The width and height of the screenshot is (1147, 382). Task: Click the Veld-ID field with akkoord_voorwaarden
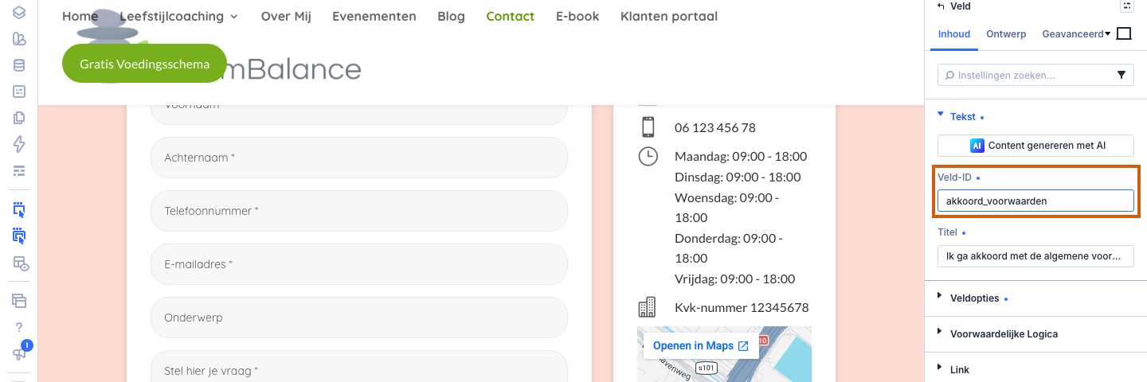(1035, 201)
